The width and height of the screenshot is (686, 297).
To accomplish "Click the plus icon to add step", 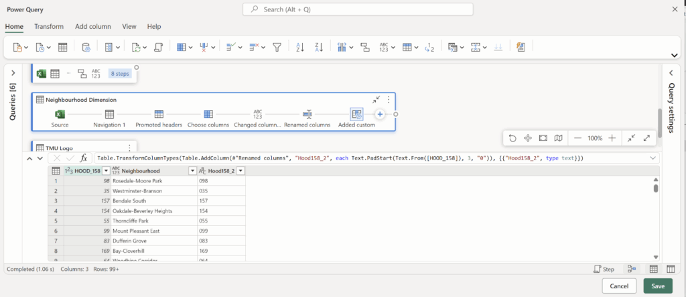I will [380, 115].
